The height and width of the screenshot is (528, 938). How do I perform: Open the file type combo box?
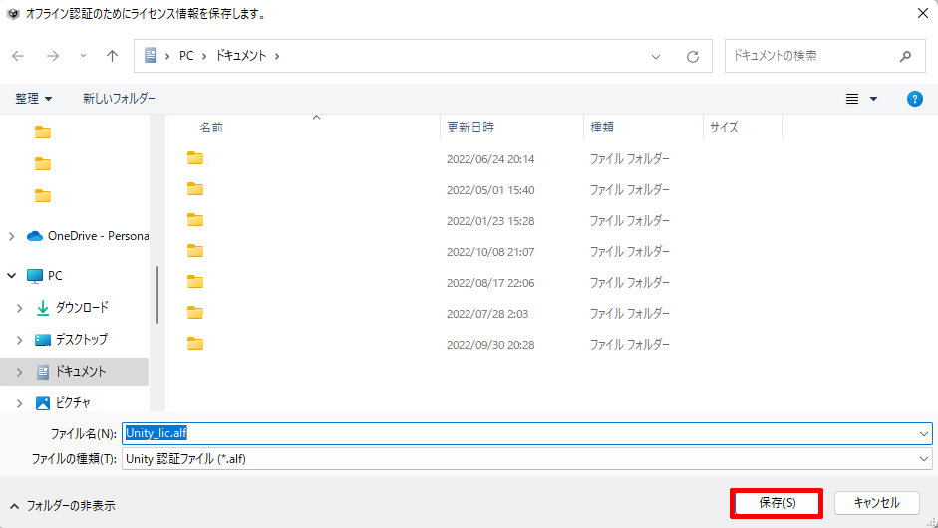(526, 458)
